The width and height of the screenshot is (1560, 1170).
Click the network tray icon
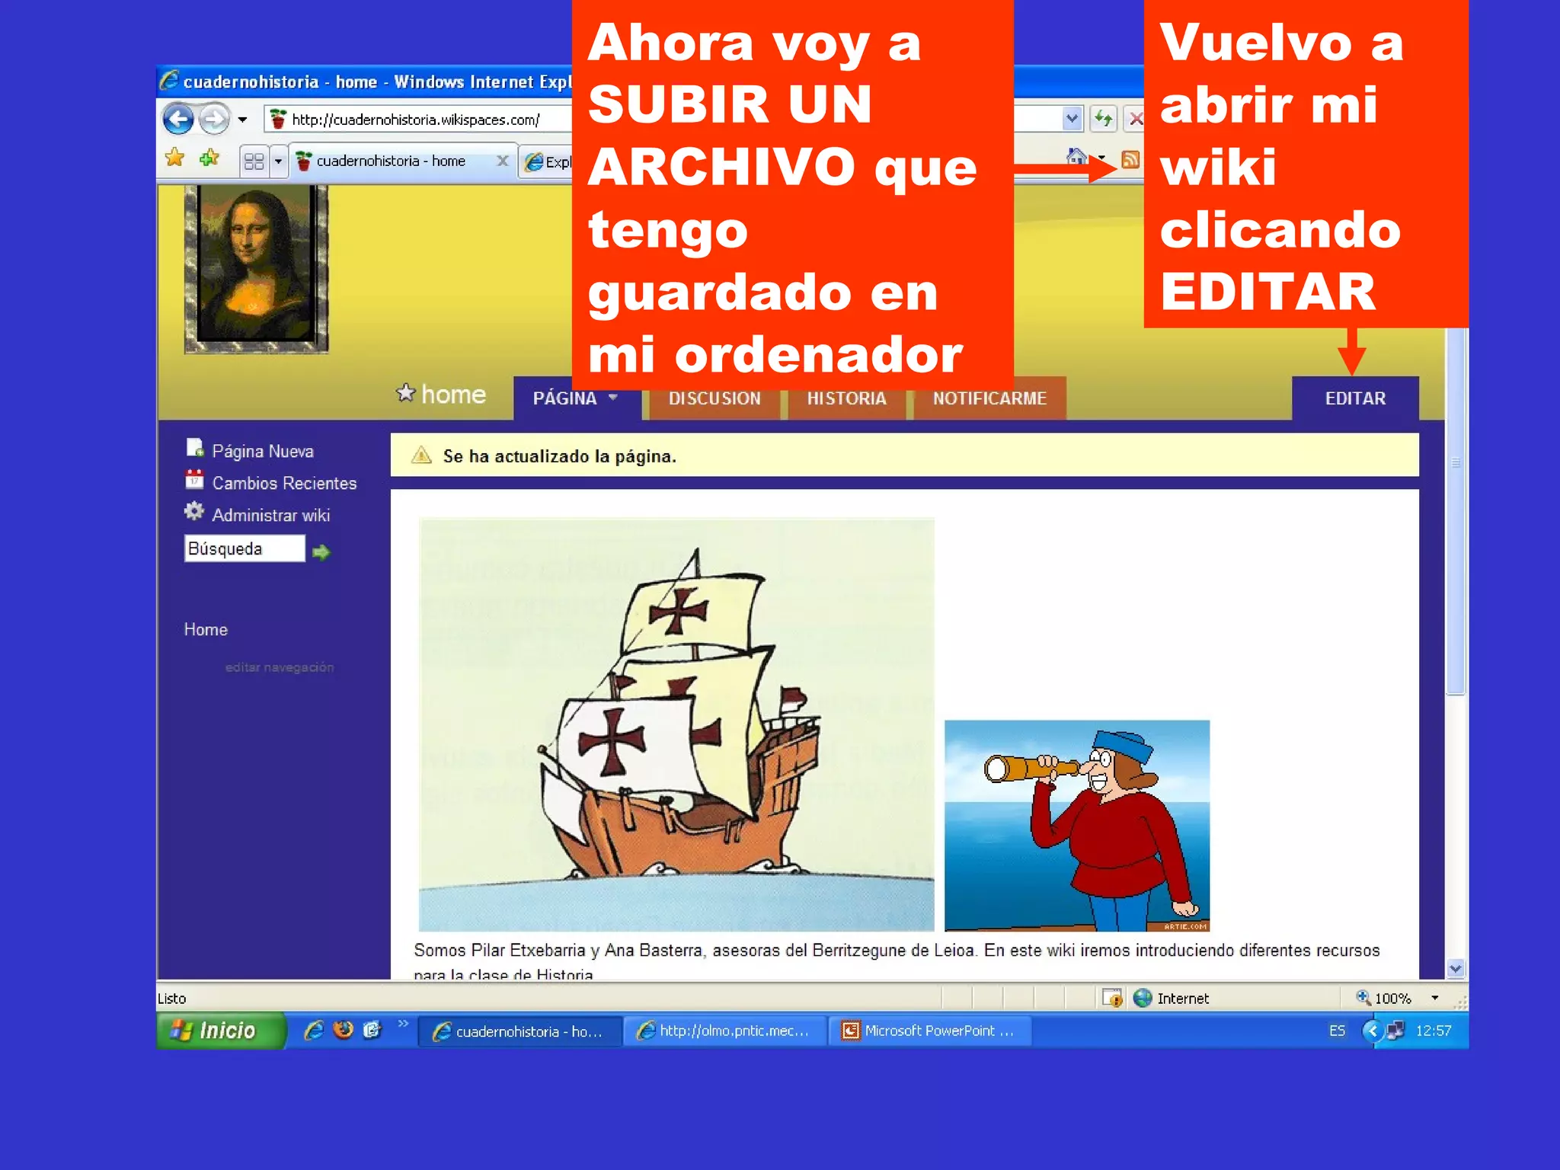1395,1031
